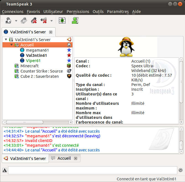185x182 pixels.
Task: Click the "Connecté en tant que Val3ntin61" status text
Action: click(x=146, y=179)
